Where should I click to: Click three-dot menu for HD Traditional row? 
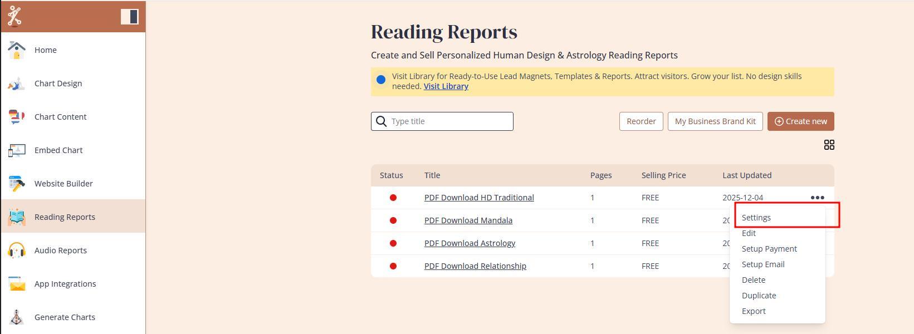click(x=817, y=198)
